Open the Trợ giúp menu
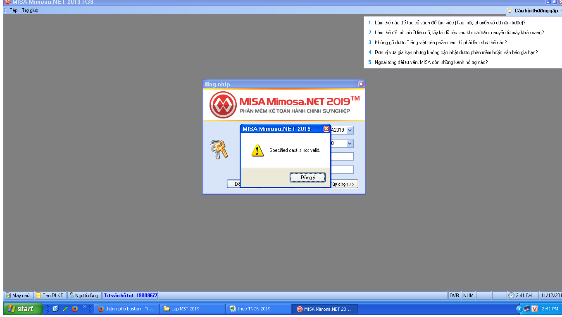This screenshot has height=317, width=562. (x=30, y=10)
